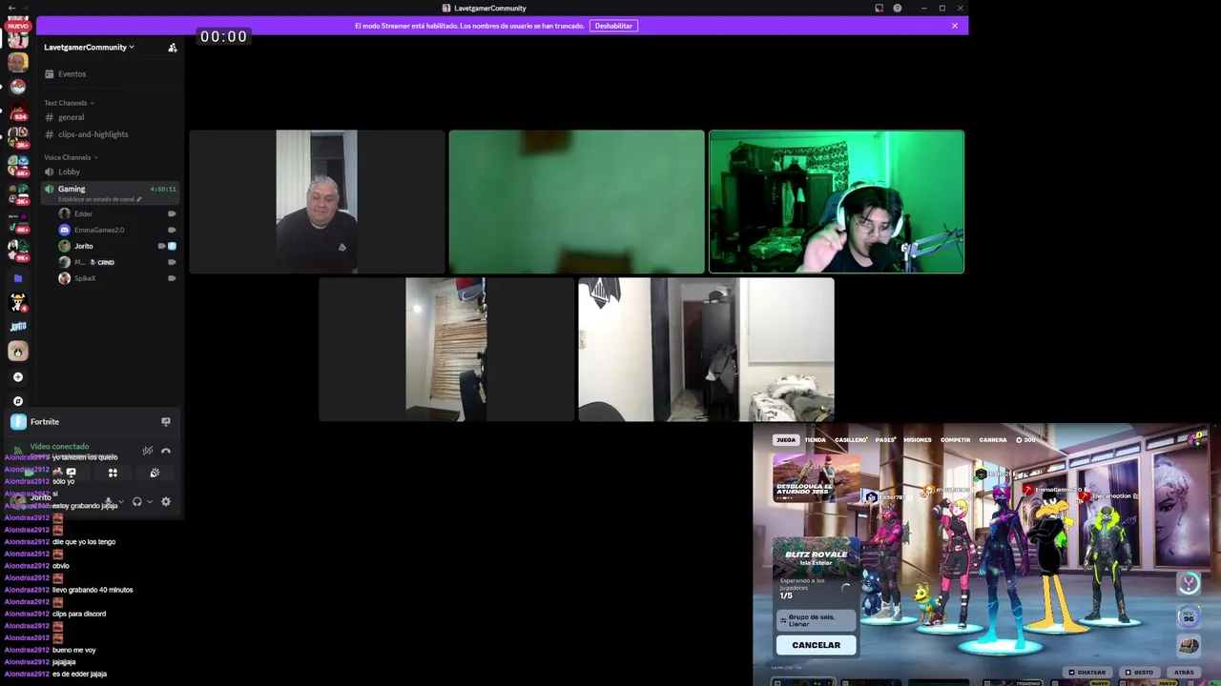Viewport: 1221px width, 686px height.
Task: Select the green-lit webcam tile with headphones
Action: pos(837,202)
